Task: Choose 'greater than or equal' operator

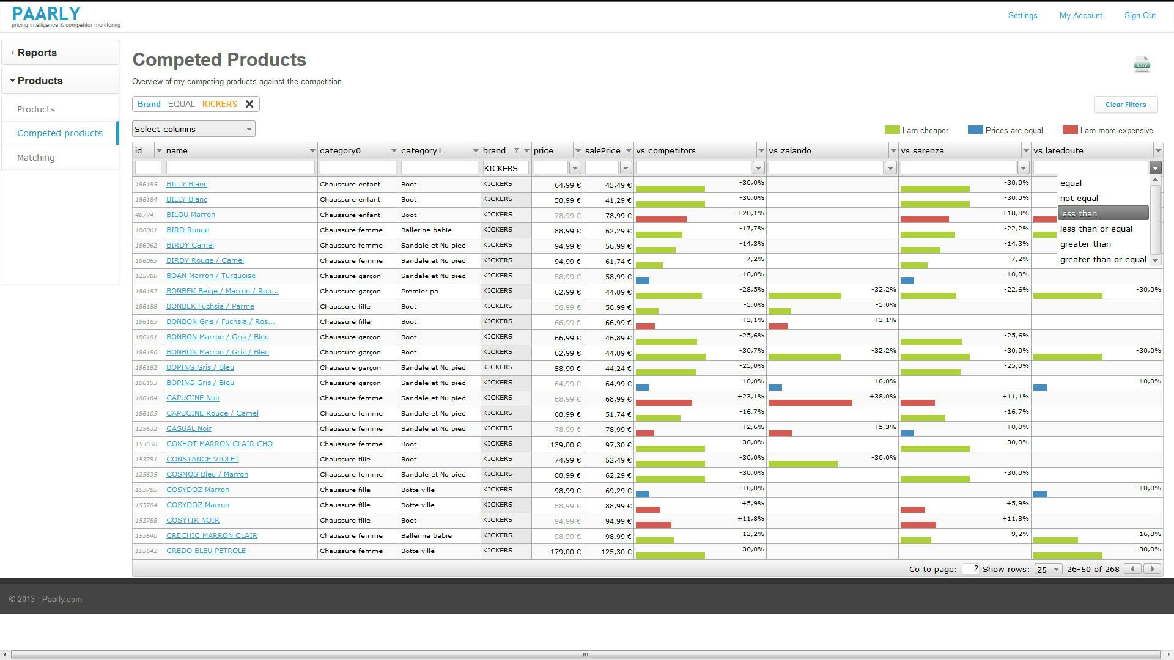Action: [1103, 259]
